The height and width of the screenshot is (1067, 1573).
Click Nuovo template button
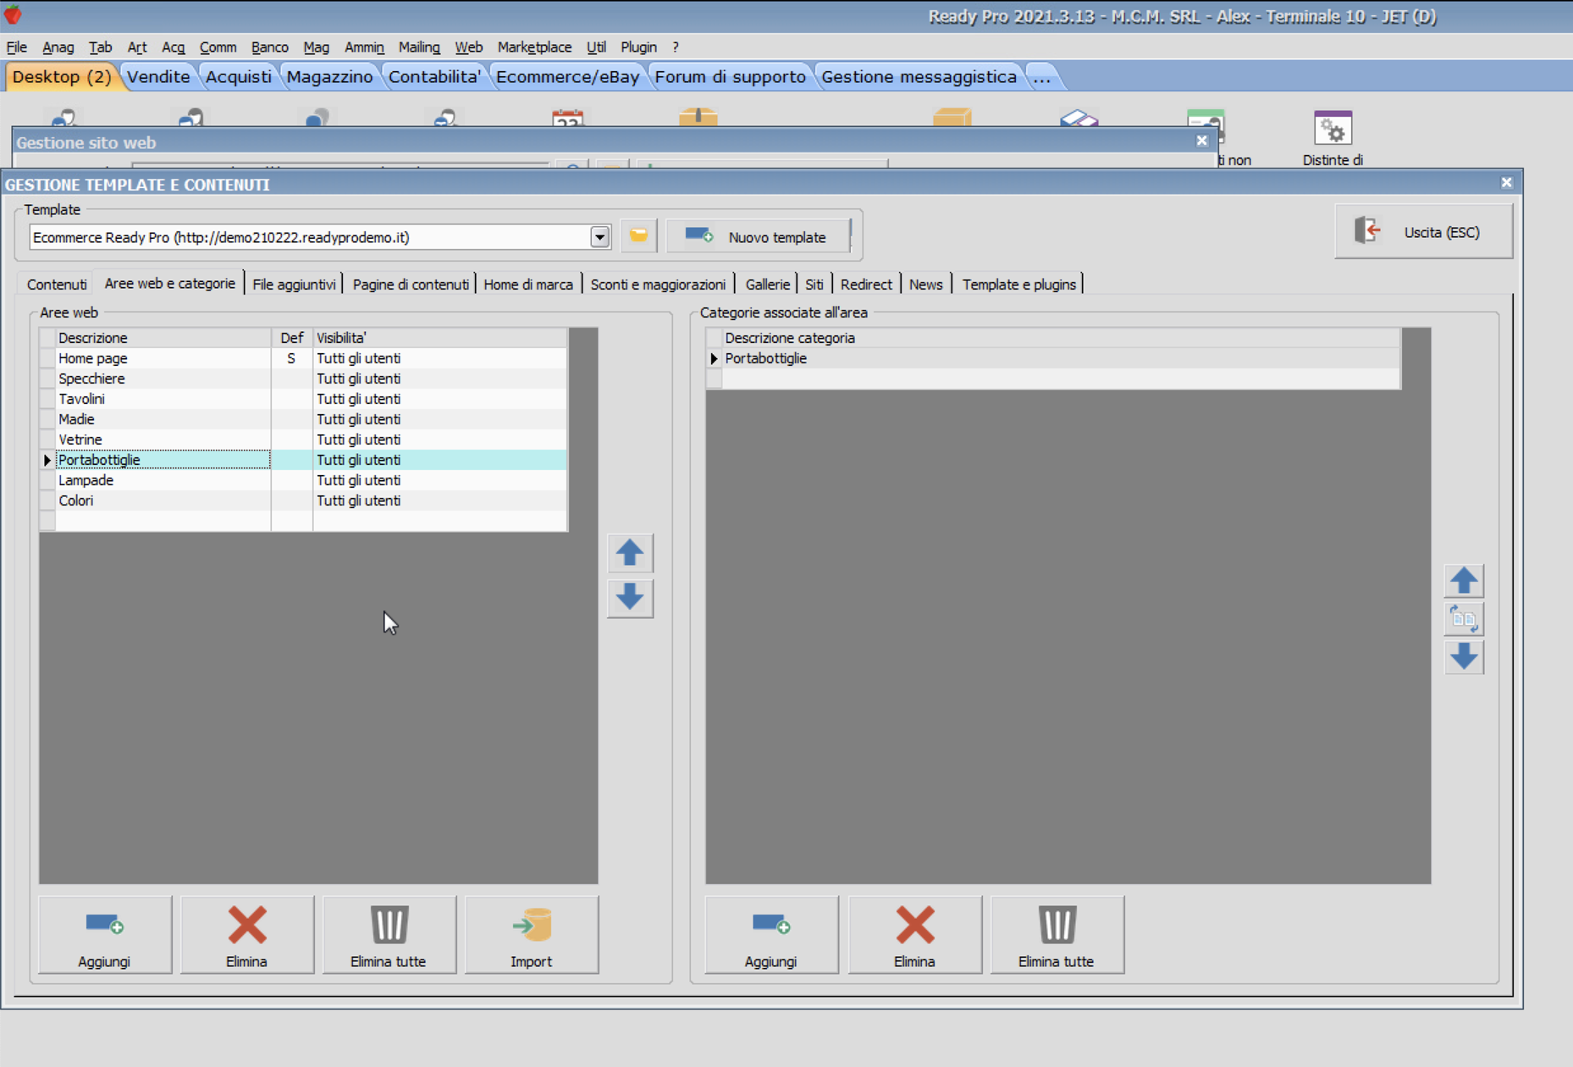(x=758, y=236)
